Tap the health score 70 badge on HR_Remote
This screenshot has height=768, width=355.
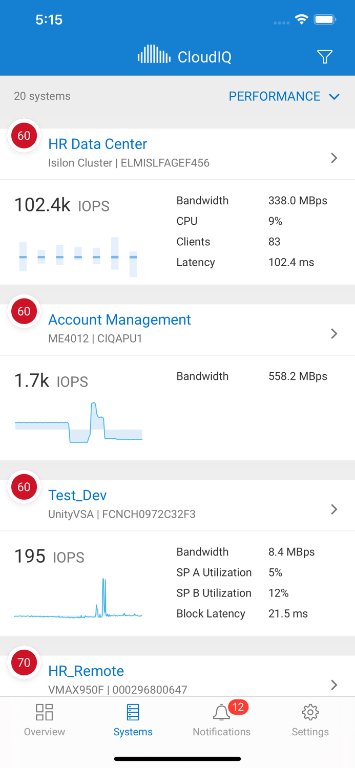click(x=24, y=662)
